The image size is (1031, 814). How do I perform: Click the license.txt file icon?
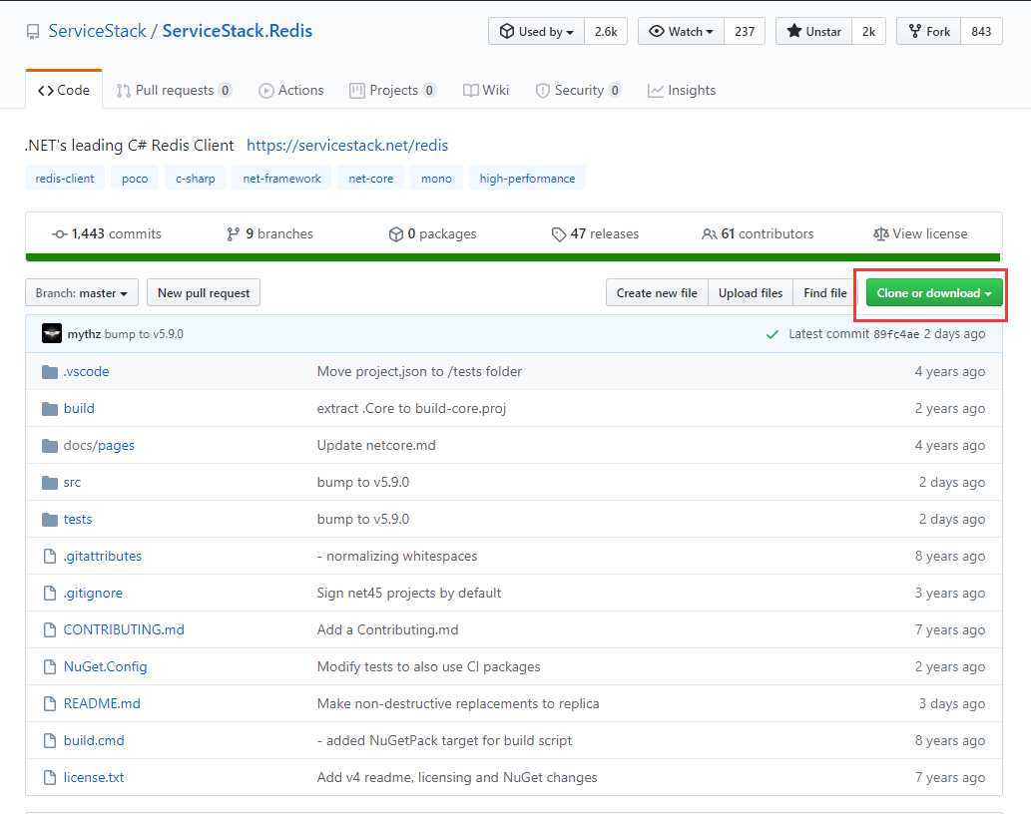(x=50, y=778)
